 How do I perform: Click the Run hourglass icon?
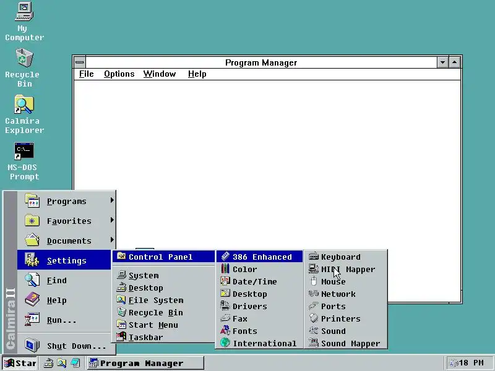32,319
